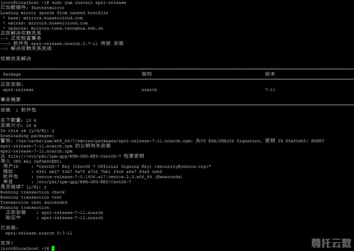Viewport: 354px width, 251px height.
Task: Click the '7-11' version value in table
Action: [270, 90]
